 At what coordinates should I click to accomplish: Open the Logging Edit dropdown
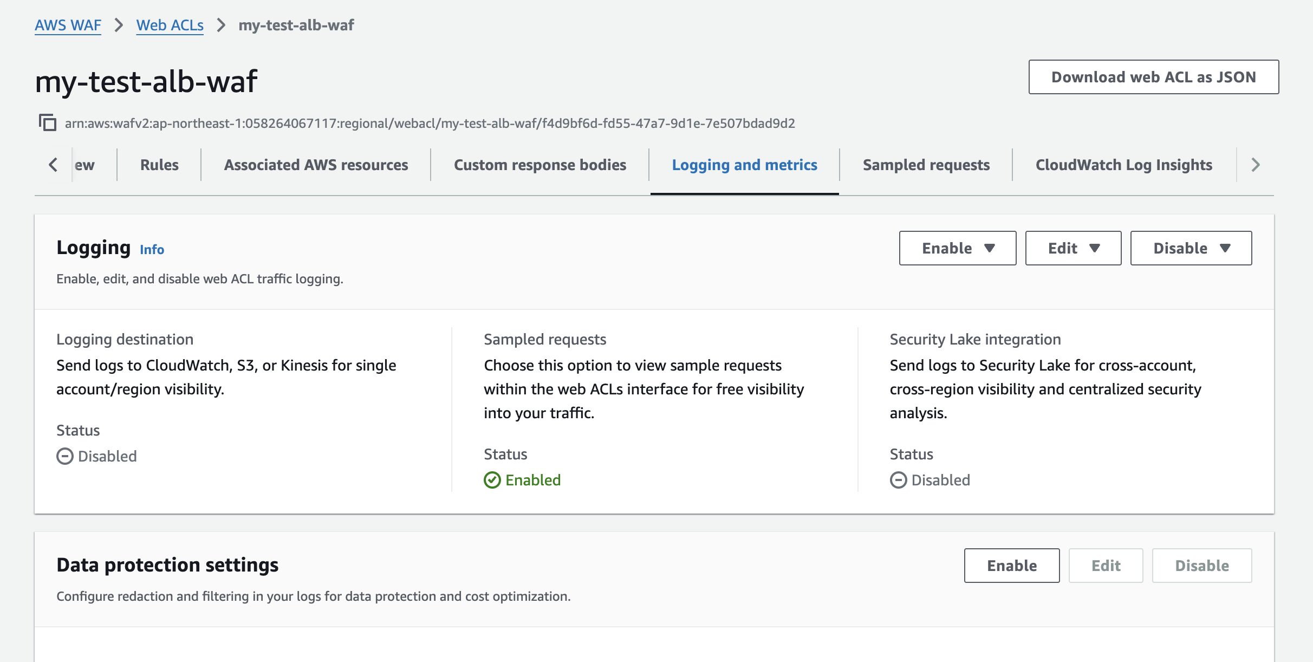coord(1072,248)
